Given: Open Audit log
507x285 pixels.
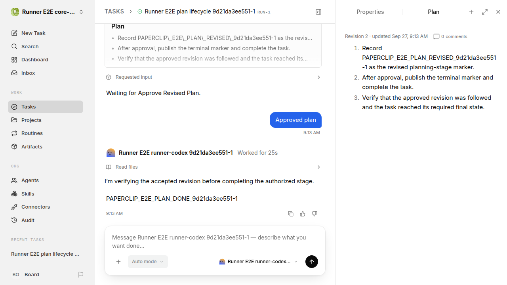Looking at the screenshot, I should [x=46, y=220].
